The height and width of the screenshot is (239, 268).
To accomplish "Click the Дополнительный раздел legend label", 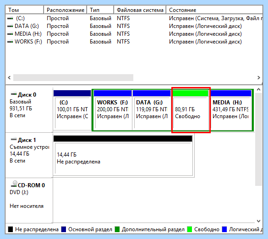I will coord(153,229).
